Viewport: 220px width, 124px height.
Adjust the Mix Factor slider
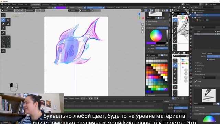coord(162,48)
